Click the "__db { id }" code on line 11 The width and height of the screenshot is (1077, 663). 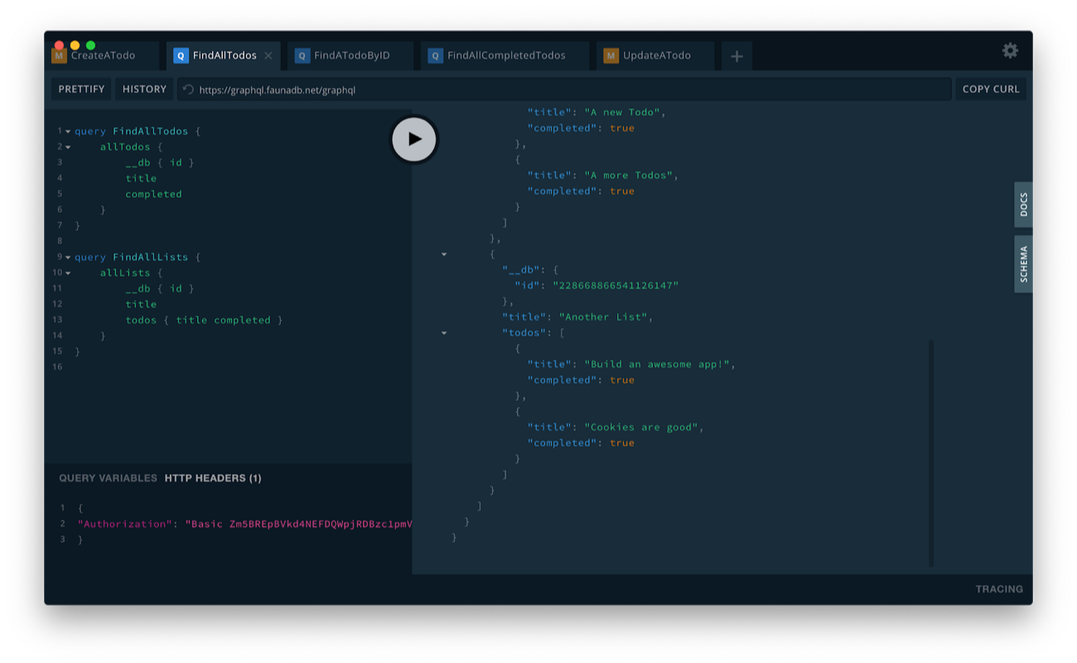click(160, 288)
